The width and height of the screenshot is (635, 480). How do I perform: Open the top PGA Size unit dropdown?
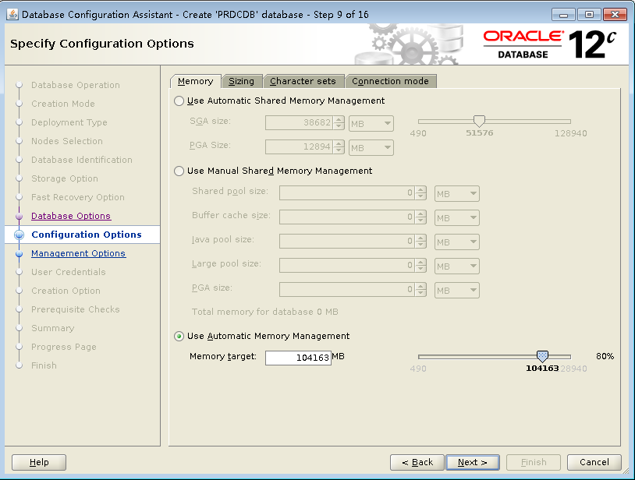click(371, 147)
